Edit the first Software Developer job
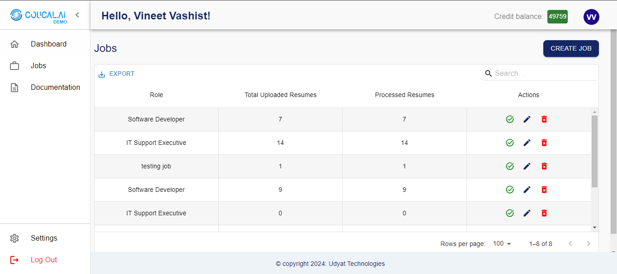The width and height of the screenshot is (617, 274). [x=527, y=119]
